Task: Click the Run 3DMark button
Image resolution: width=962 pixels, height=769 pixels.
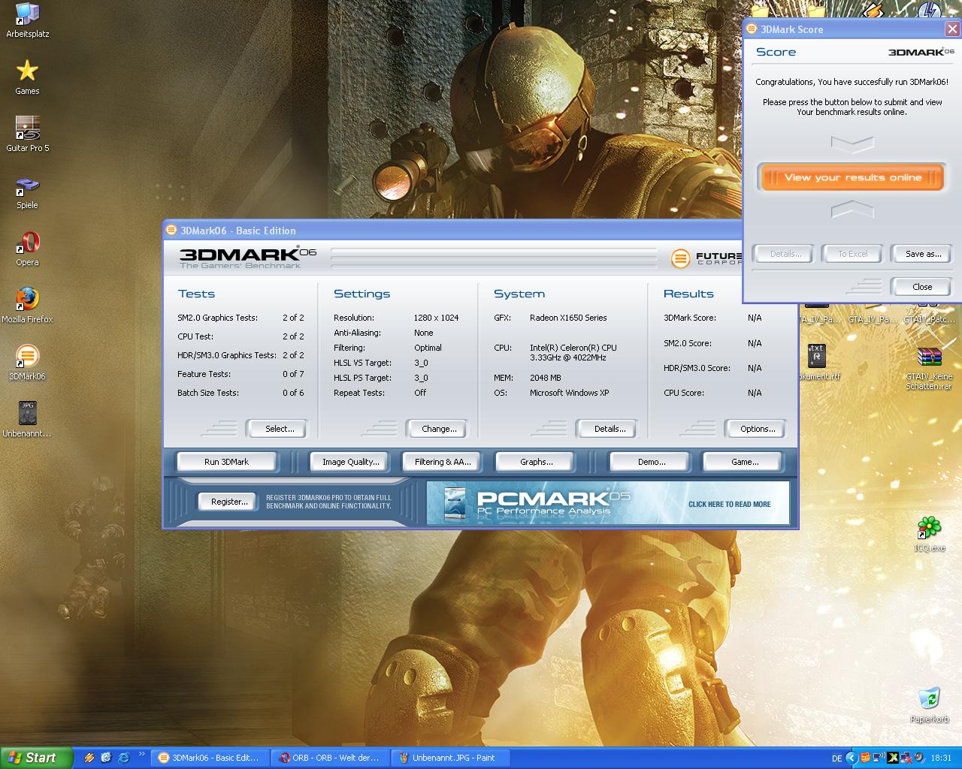Action: tap(226, 462)
